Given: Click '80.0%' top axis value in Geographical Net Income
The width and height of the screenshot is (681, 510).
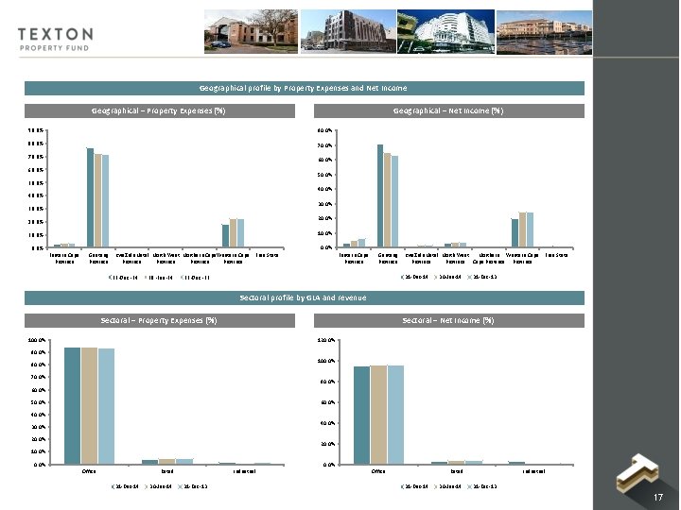Looking at the screenshot, I should (x=325, y=130).
